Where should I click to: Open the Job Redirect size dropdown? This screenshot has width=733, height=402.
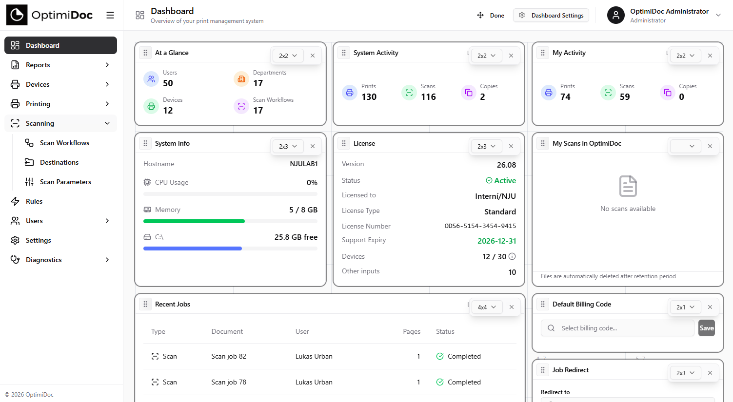[686, 373]
